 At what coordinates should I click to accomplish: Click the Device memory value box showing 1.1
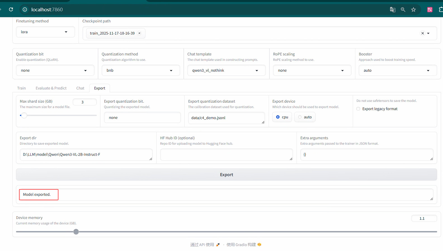[x=424, y=218]
